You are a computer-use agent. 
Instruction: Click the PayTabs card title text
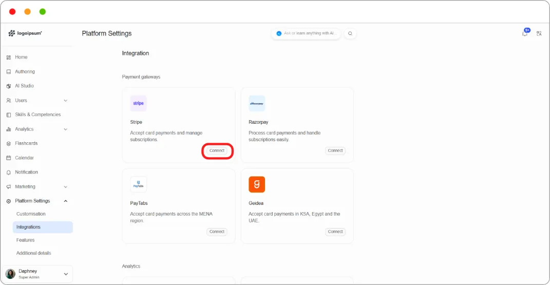click(x=139, y=203)
